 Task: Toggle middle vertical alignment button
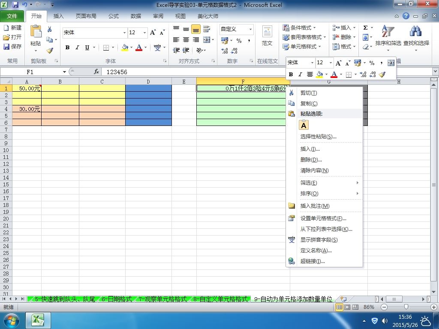tap(186, 29)
